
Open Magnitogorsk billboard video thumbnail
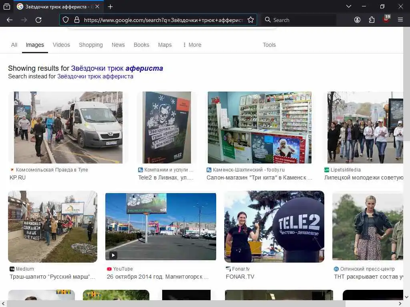pyautogui.click(x=161, y=227)
